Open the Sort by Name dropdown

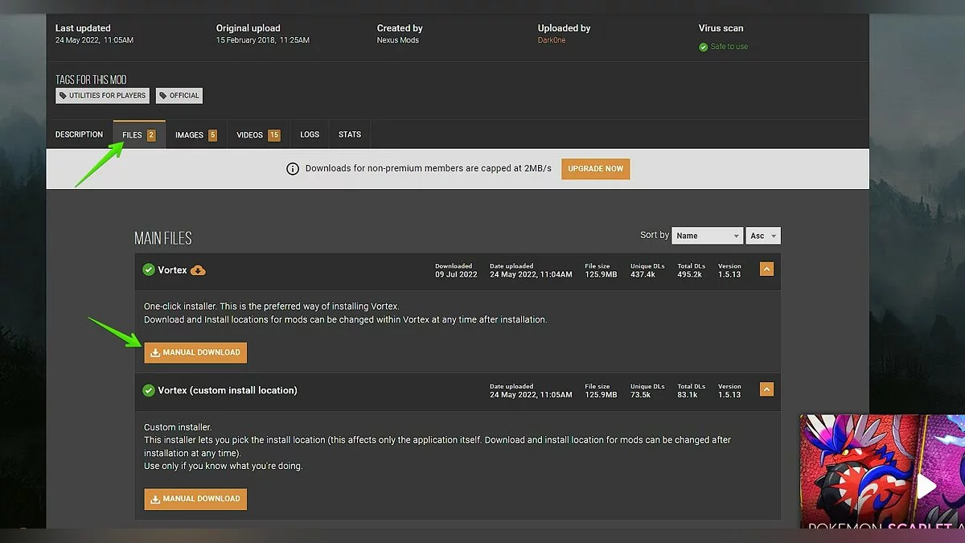(x=707, y=236)
